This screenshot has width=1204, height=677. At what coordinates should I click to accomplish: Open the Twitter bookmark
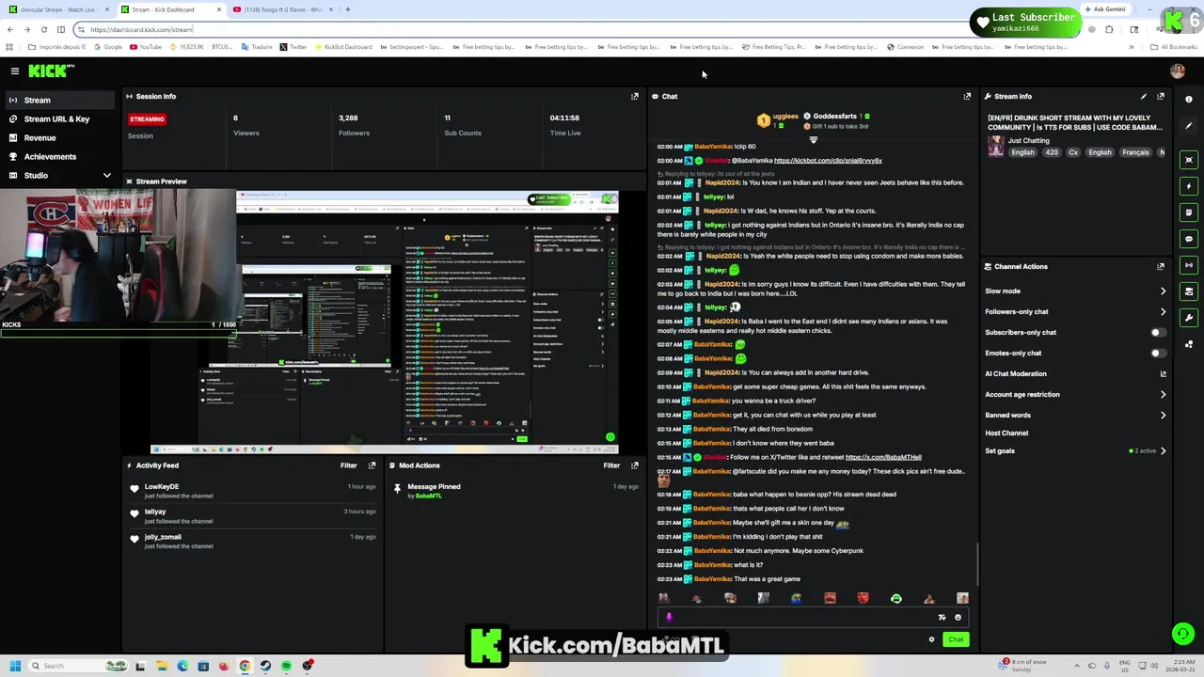293,47
